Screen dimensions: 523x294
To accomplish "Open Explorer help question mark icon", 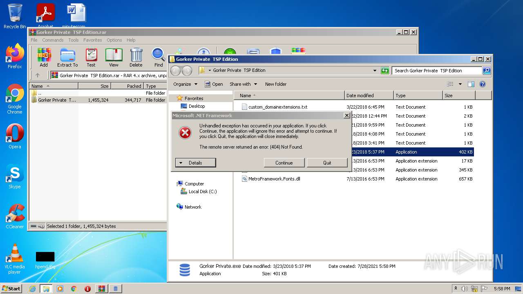I will point(482,84).
